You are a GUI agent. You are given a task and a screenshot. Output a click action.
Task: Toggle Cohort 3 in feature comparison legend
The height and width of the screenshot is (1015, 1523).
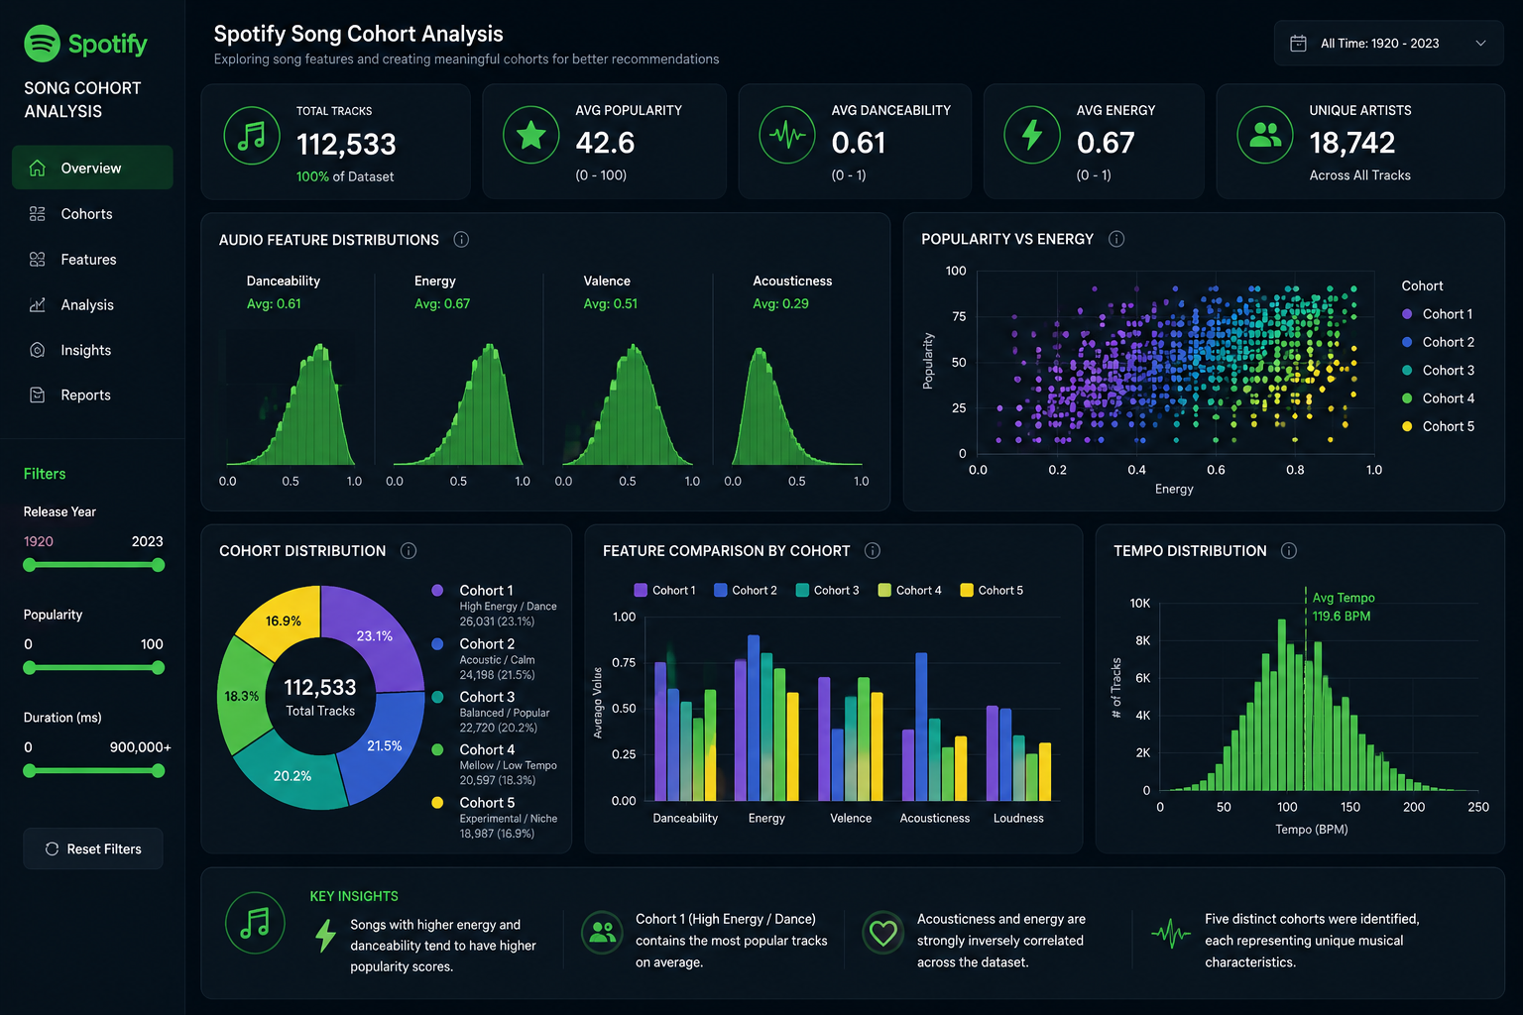click(828, 591)
